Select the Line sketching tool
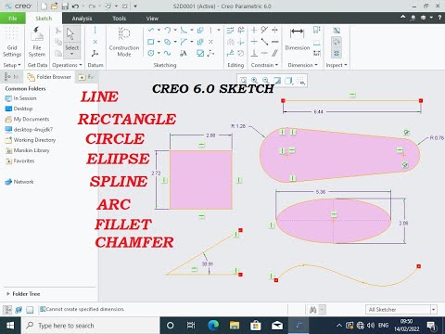This screenshot has width=445, height=334. [x=151, y=30]
